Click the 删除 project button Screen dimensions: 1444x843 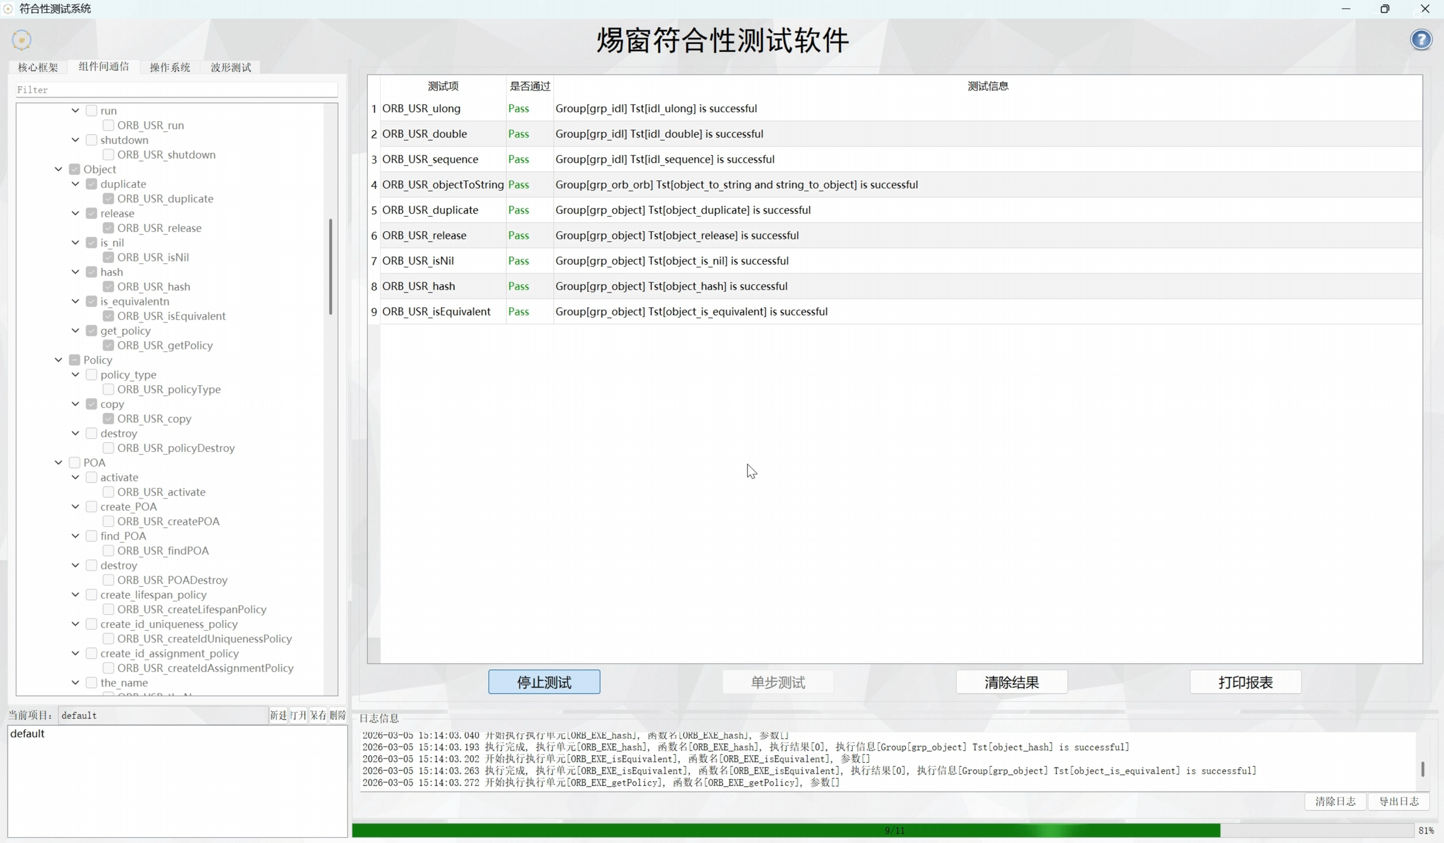coord(338,715)
